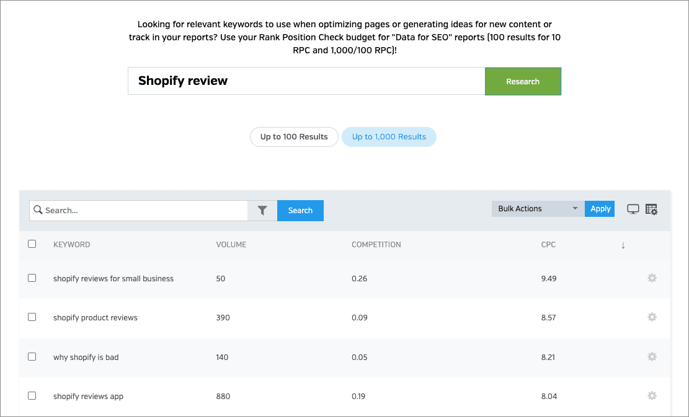The width and height of the screenshot is (689, 417).
Task: Open the gear for 'shopify reviews app'
Action: click(x=652, y=396)
